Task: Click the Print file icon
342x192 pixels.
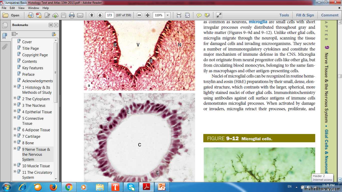Action: pyautogui.click(x=72, y=15)
